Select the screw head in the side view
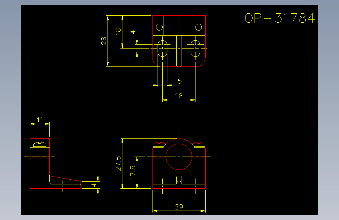 pos(40,144)
